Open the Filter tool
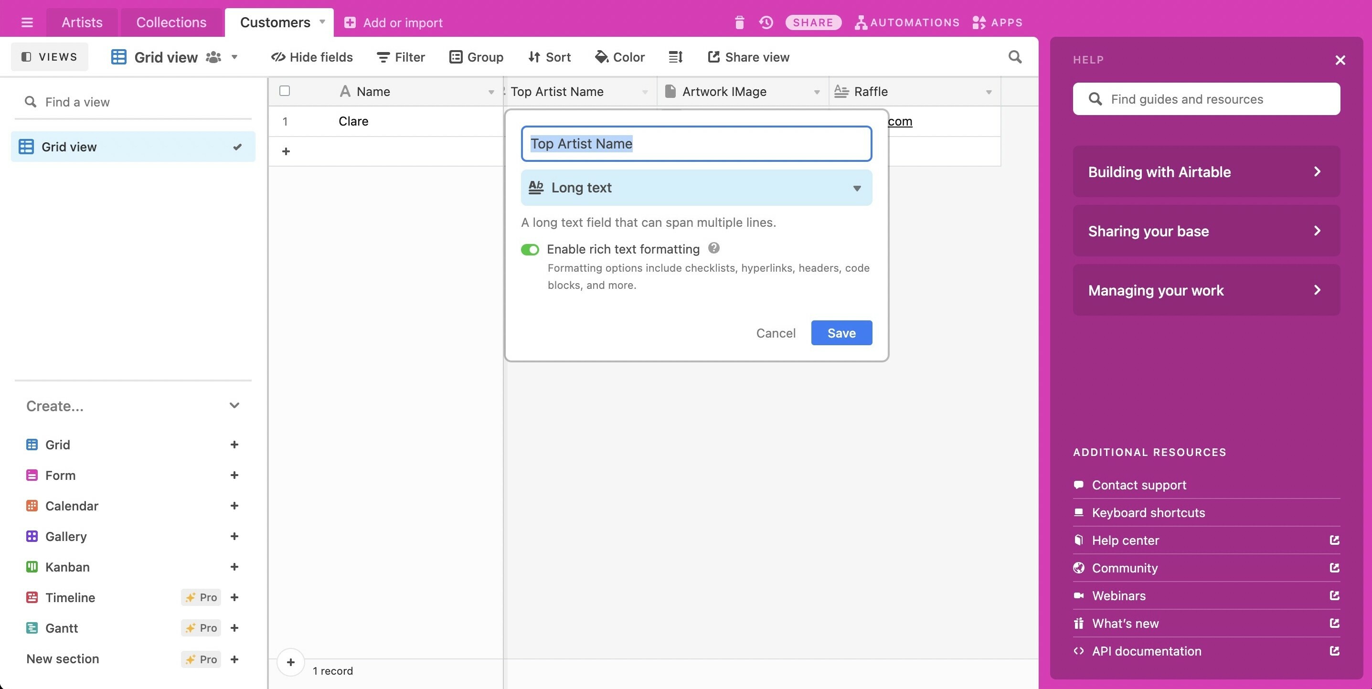Screen dimensions: 1372x689 pyautogui.click(x=401, y=57)
